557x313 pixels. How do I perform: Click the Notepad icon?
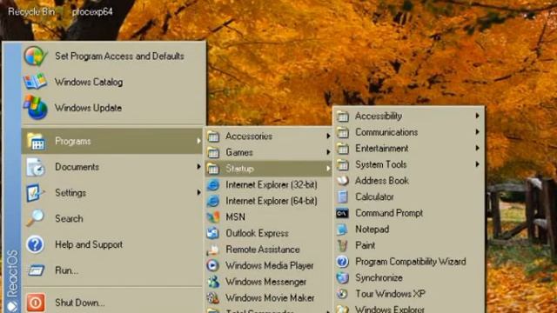coord(342,230)
